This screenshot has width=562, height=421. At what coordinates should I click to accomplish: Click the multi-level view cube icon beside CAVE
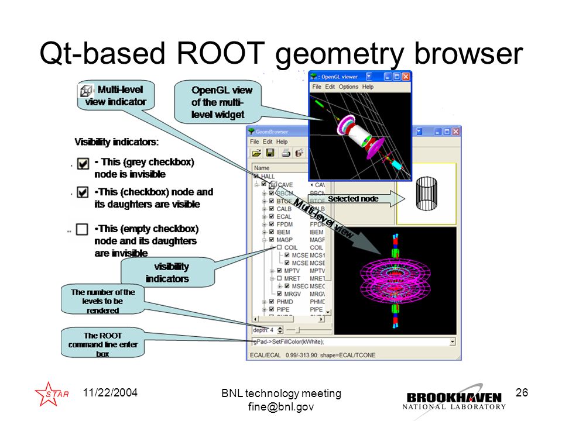272,185
